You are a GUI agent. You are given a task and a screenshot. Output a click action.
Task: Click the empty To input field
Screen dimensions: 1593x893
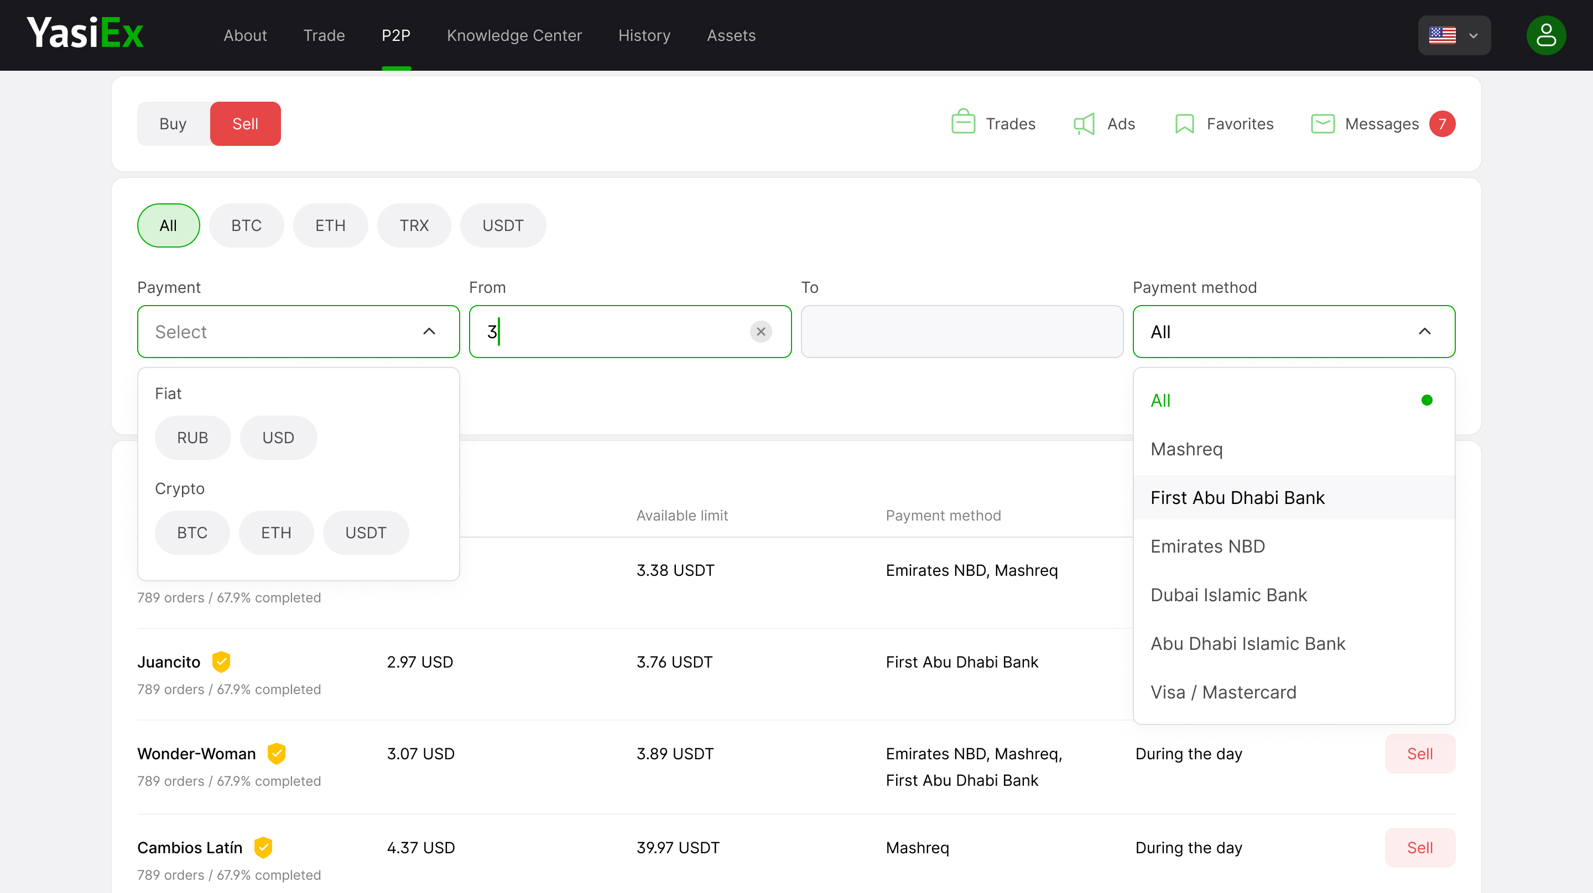pyautogui.click(x=962, y=332)
